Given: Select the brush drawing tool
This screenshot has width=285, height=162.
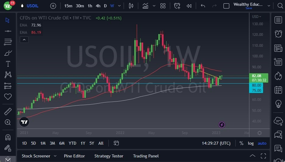Looking at the screenshot, I should click(x=8, y=53).
